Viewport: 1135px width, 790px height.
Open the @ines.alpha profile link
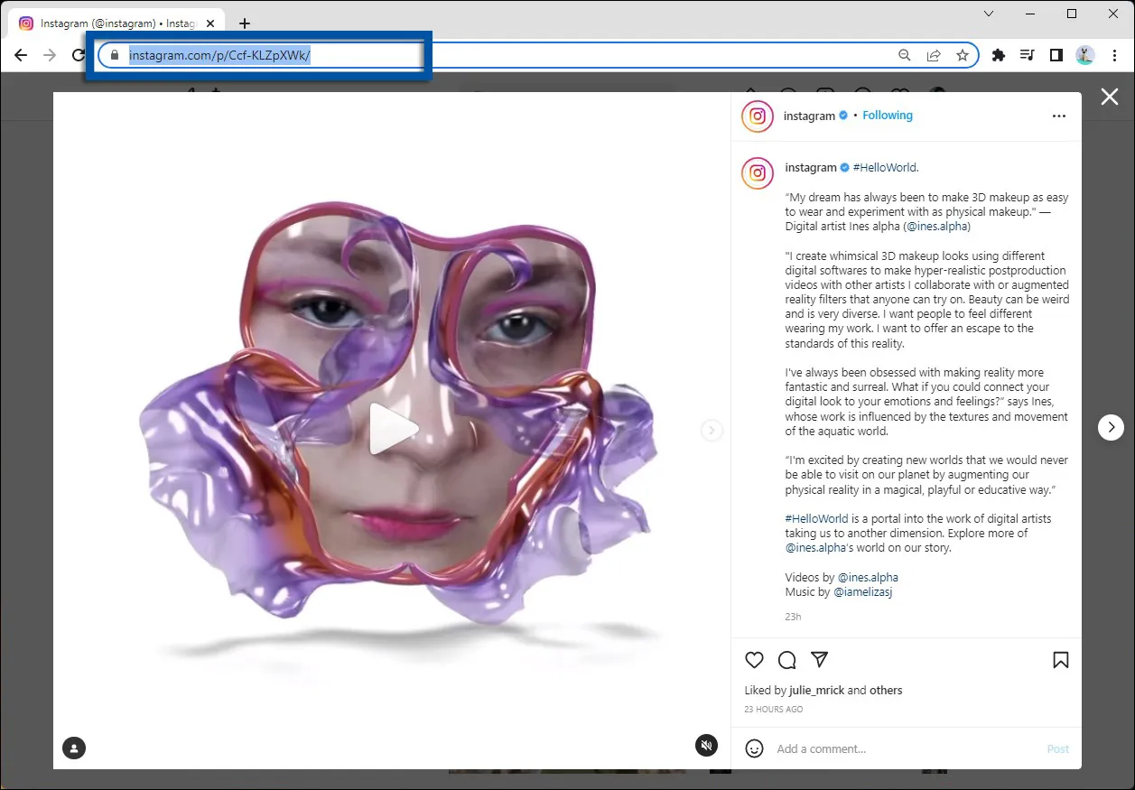point(936,226)
